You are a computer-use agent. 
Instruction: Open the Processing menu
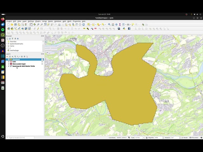pyautogui.click(x=77, y=21)
